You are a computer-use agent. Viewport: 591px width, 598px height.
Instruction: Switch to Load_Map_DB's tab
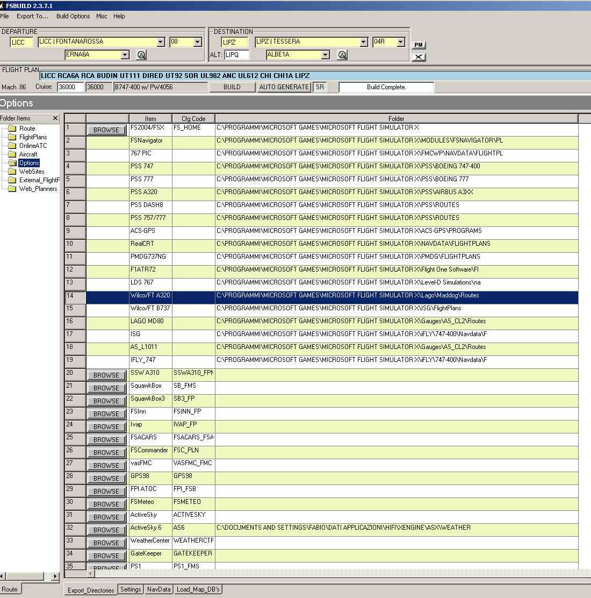click(x=198, y=589)
